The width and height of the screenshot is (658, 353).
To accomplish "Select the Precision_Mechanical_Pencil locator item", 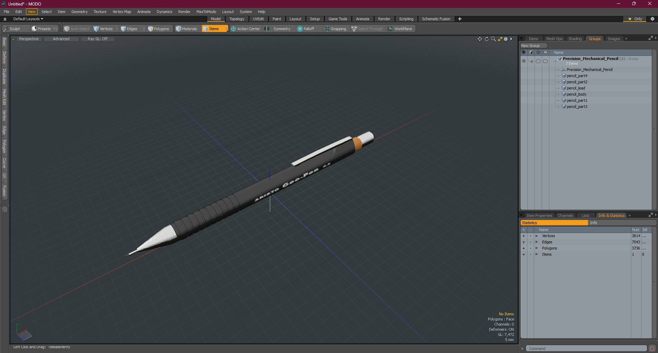I will pyautogui.click(x=589, y=70).
